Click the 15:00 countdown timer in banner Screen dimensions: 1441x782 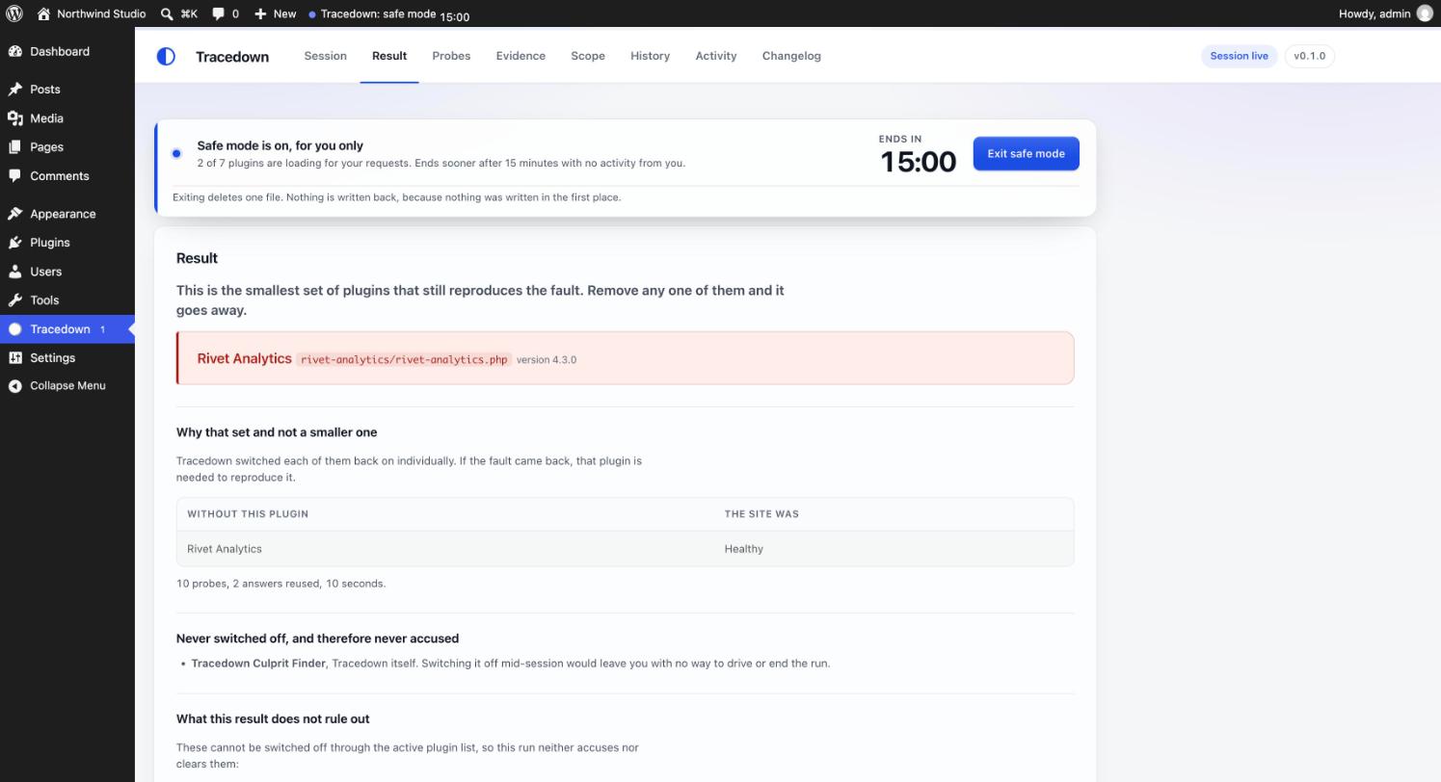[918, 161]
